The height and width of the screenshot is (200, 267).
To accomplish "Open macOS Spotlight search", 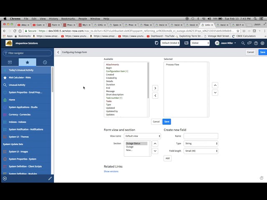I will click(x=255, y=18).
